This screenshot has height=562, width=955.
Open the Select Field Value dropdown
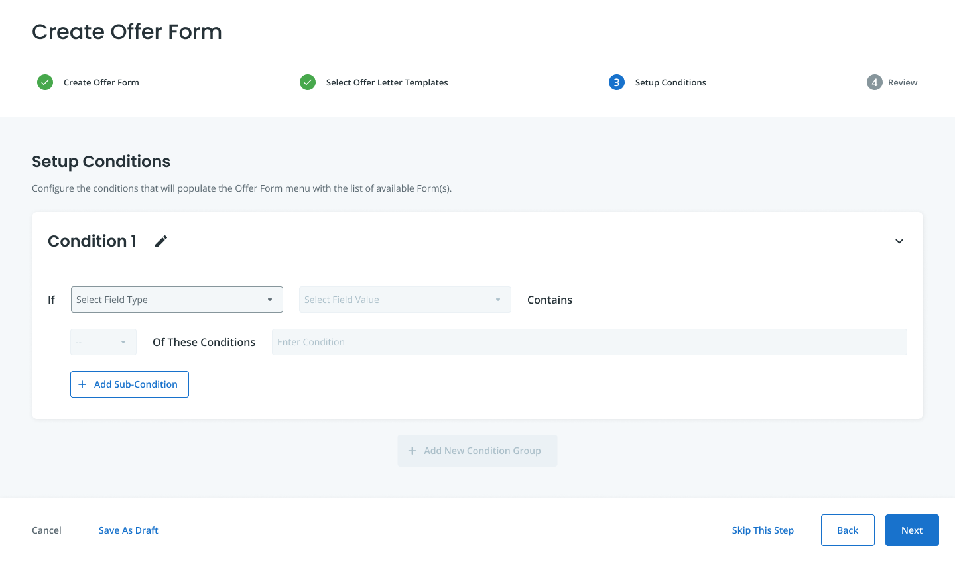(405, 300)
